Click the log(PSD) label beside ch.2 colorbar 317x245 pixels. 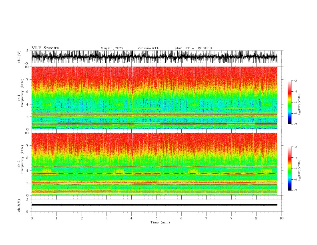pyautogui.click(x=299, y=170)
